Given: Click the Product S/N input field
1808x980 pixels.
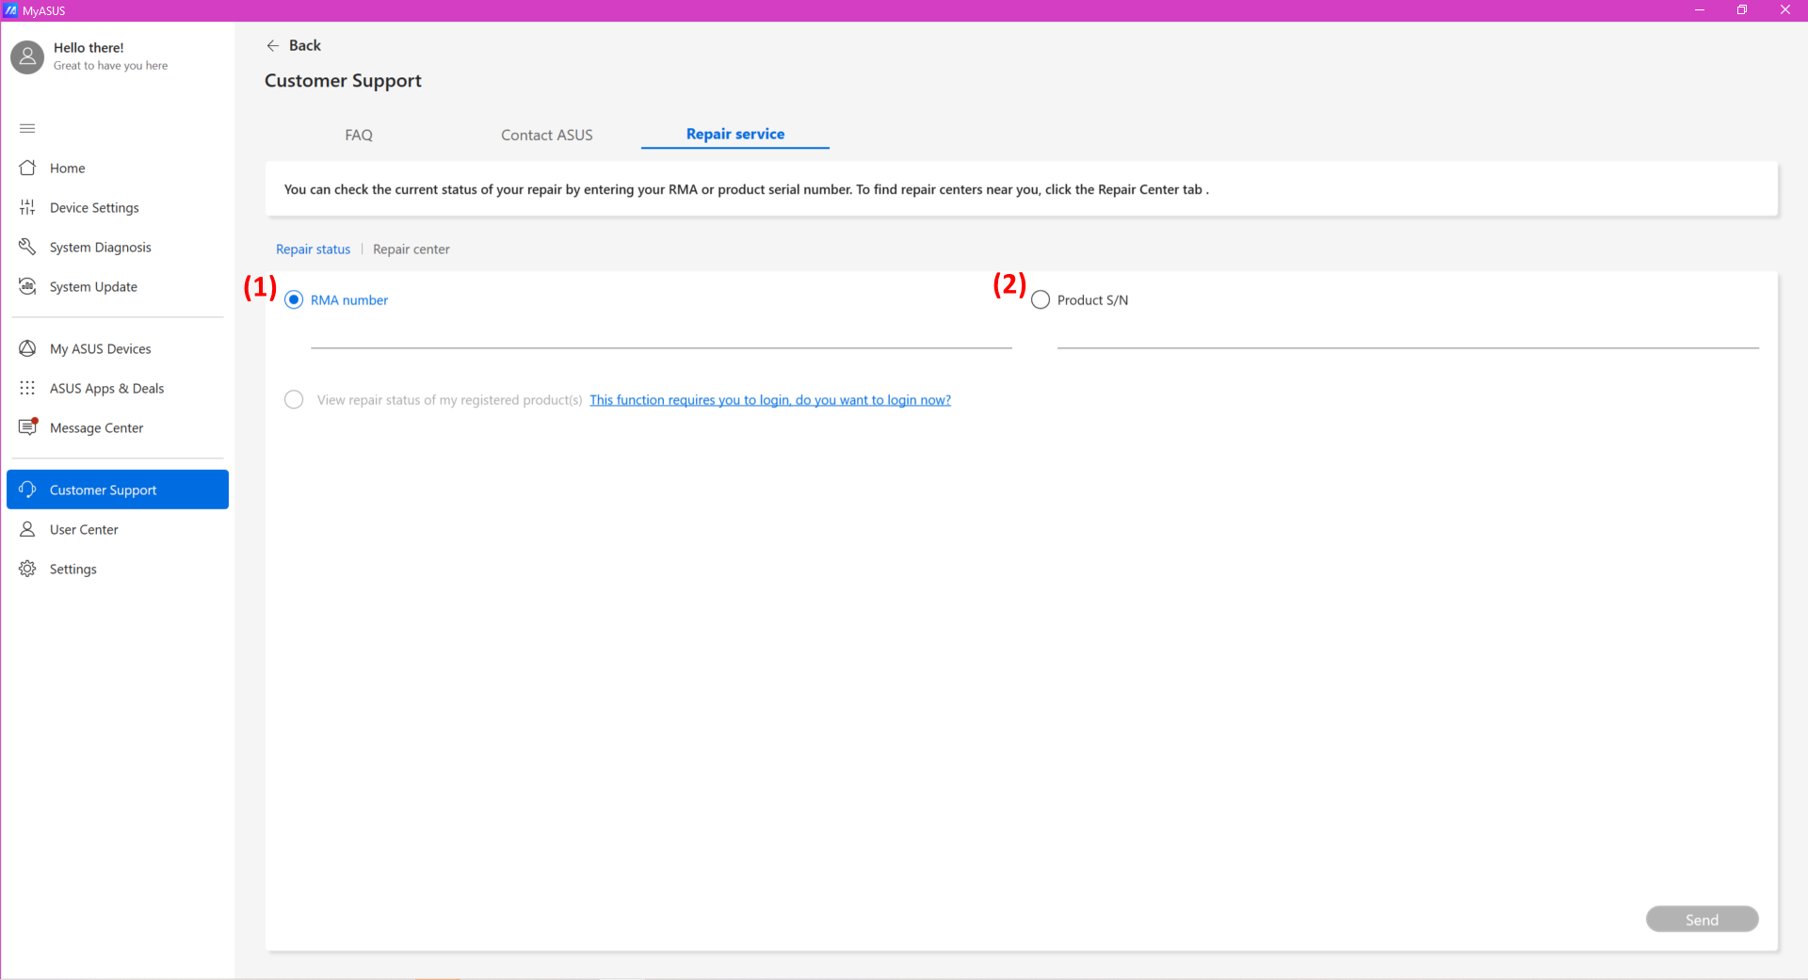Looking at the screenshot, I should pyautogui.click(x=1408, y=334).
